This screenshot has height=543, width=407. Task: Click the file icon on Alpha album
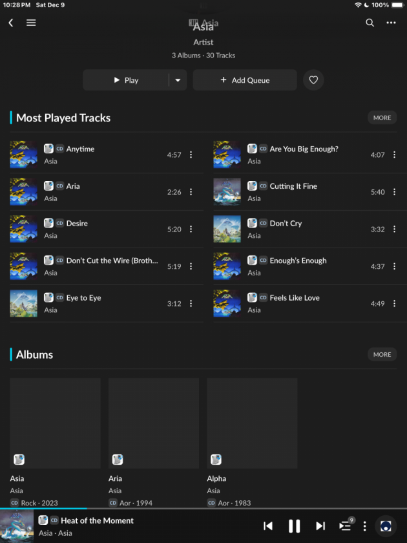(216, 460)
